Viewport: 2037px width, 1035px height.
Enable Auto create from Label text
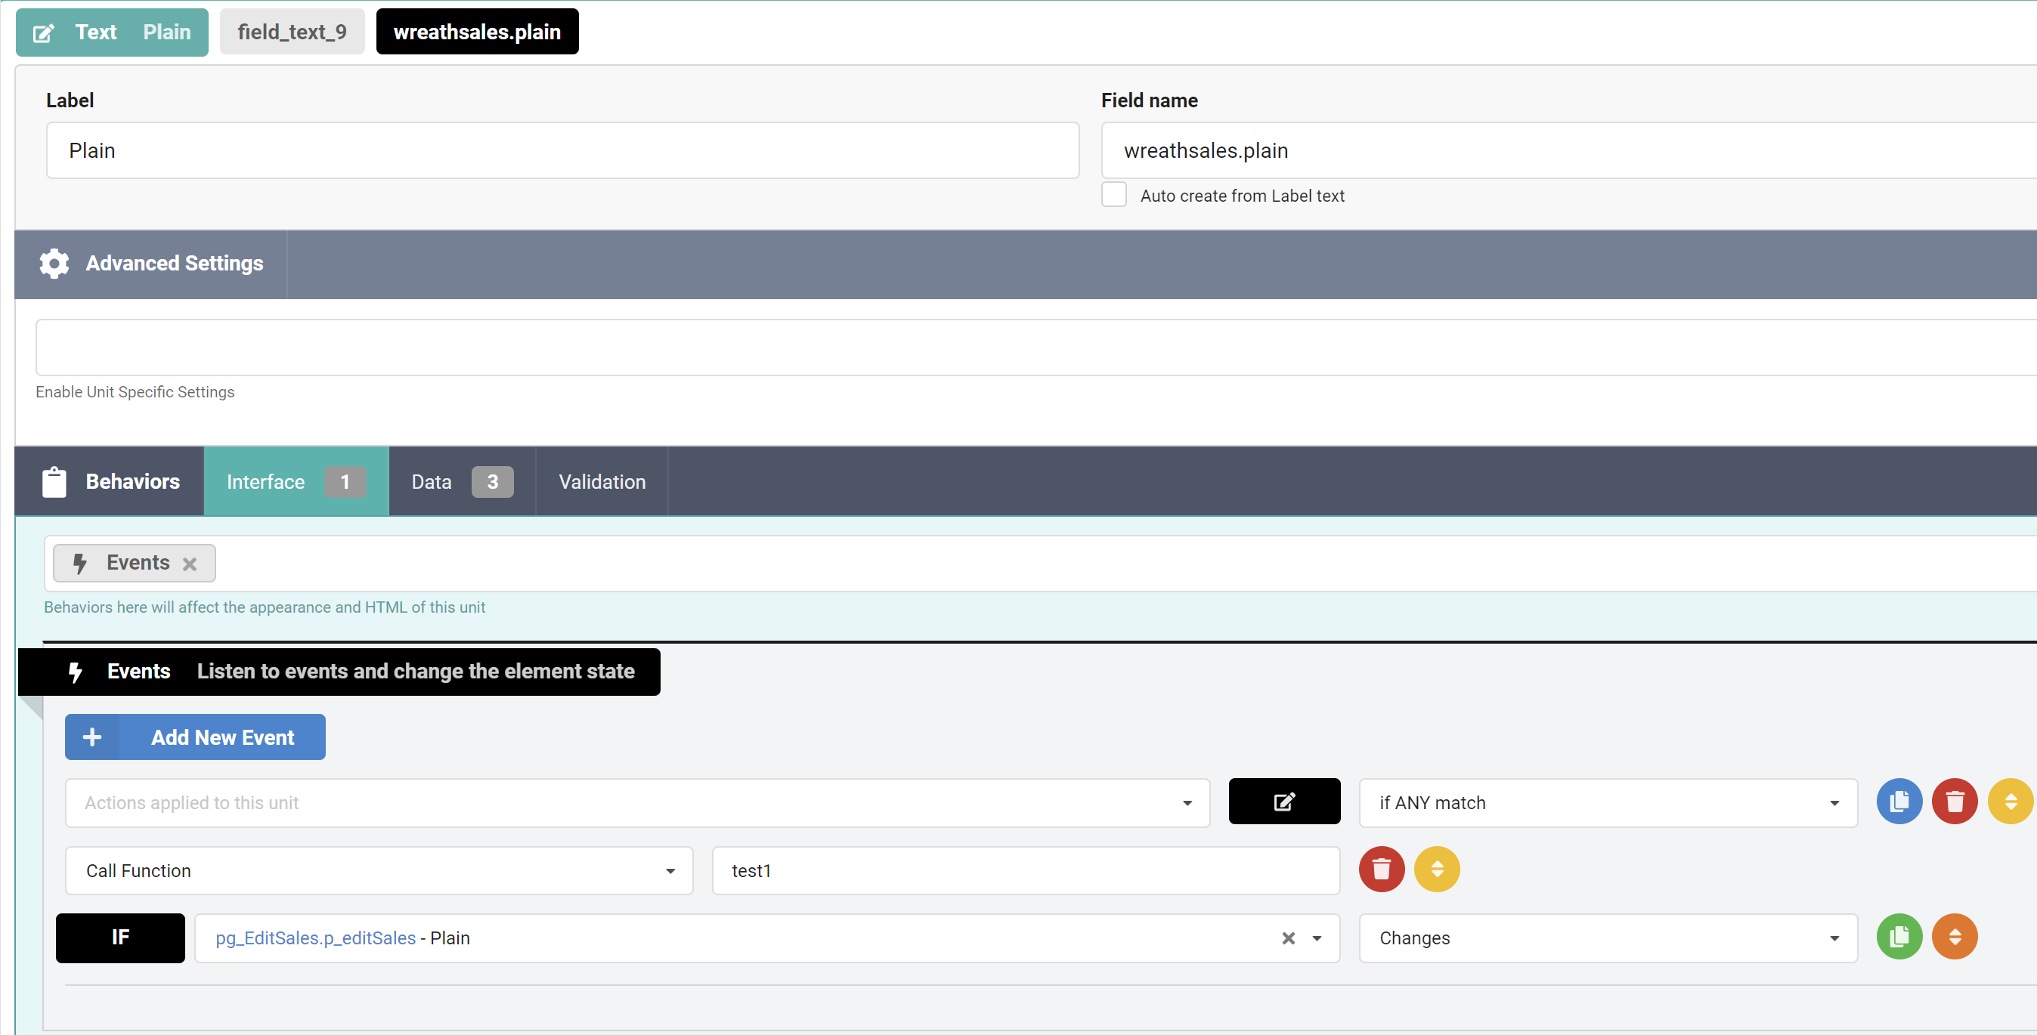point(1113,194)
